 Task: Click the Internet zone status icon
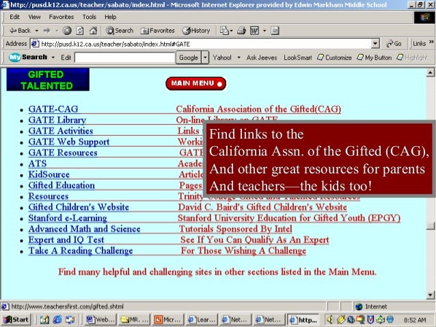click(x=359, y=307)
